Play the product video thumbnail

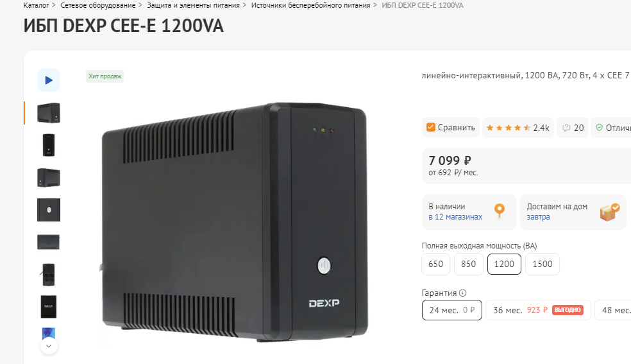pyautogui.click(x=49, y=80)
